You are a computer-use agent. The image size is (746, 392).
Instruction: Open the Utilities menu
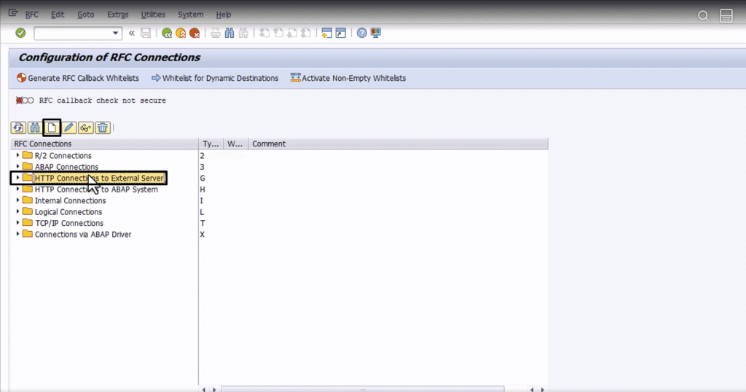(x=153, y=15)
